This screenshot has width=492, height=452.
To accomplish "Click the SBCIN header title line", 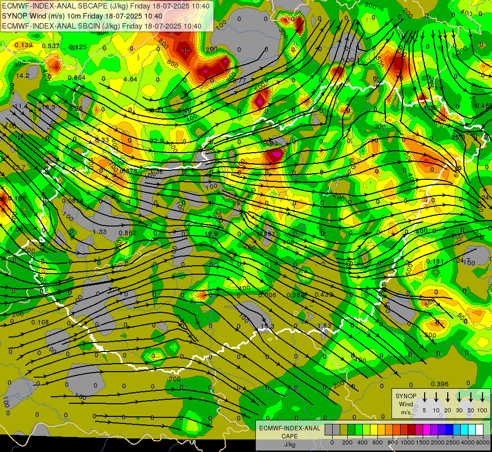I will pyautogui.click(x=102, y=26).
